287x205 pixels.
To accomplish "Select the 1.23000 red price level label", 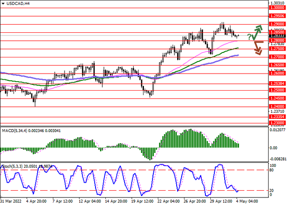I will (x=277, y=123).
